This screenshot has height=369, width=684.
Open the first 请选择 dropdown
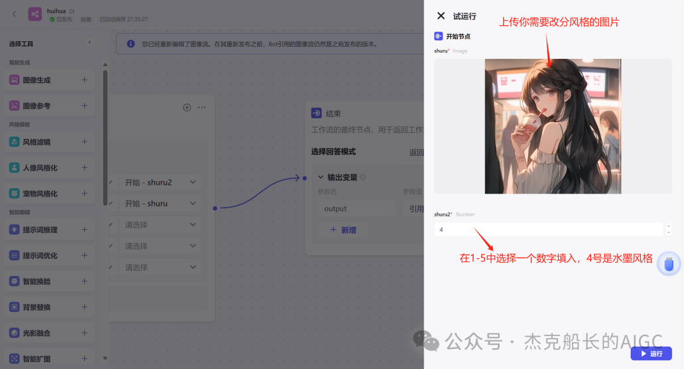[x=160, y=225]
